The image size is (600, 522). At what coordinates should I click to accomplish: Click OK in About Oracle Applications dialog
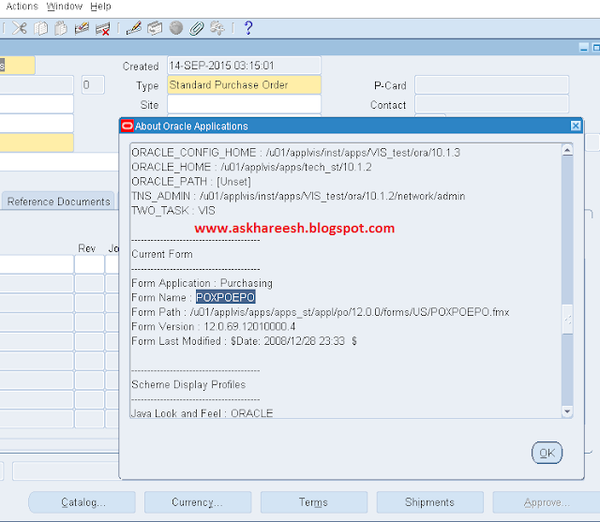pos(547,453)
